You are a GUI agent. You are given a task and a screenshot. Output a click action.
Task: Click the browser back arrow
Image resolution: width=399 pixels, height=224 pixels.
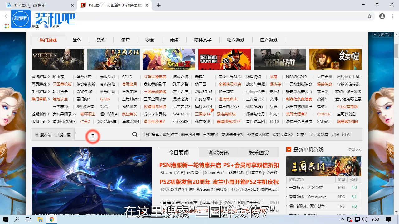[7, 16]
